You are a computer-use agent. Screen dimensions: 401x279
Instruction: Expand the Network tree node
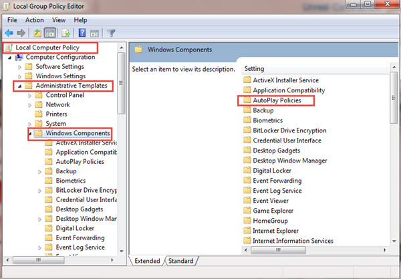pos(29,105)
